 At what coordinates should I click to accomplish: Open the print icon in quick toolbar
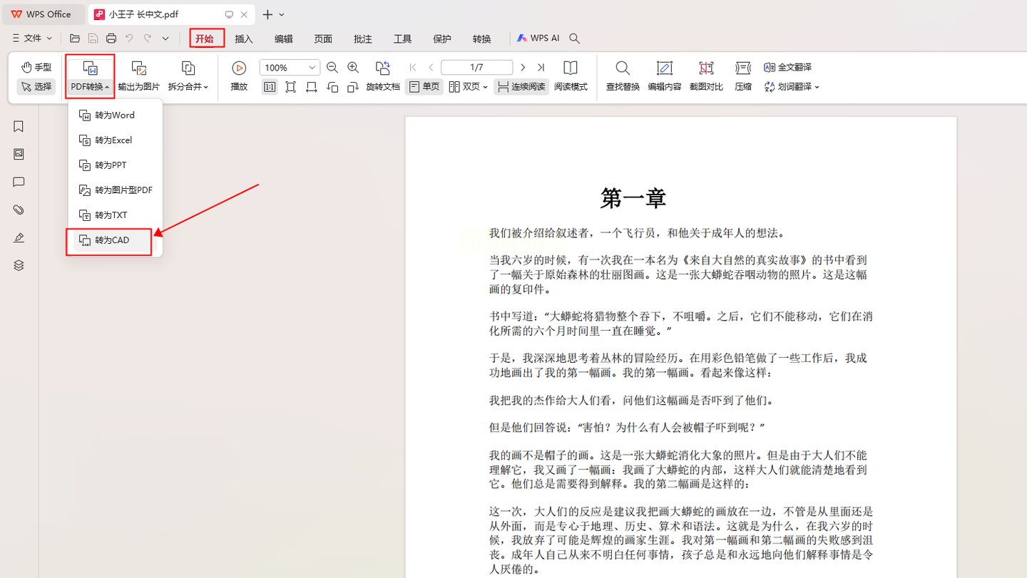click(111, 38)
